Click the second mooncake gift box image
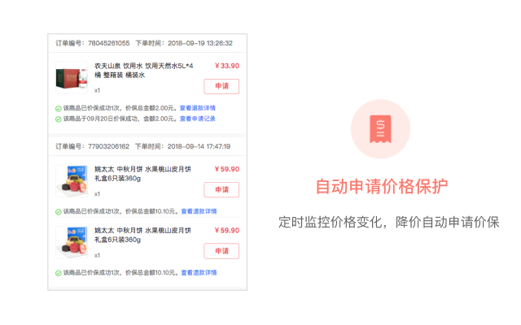Screen dimensions: 521x325 72,242
